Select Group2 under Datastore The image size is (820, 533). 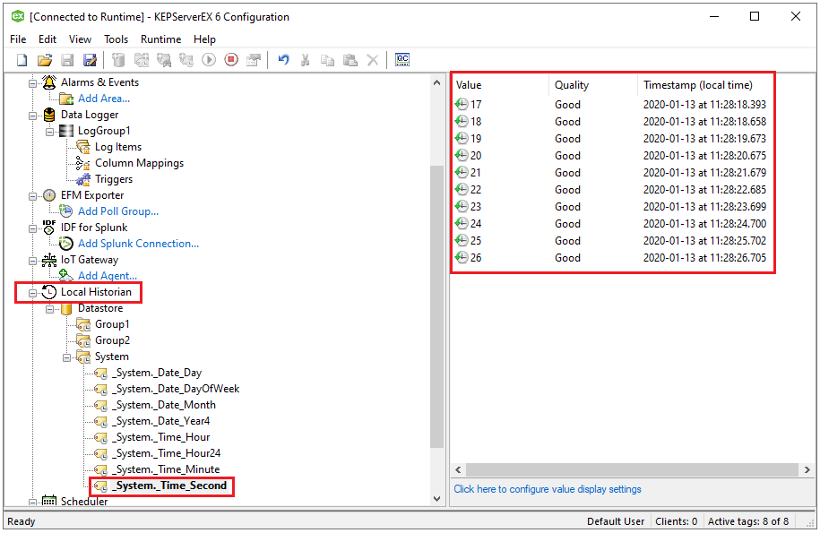(112, 340)
